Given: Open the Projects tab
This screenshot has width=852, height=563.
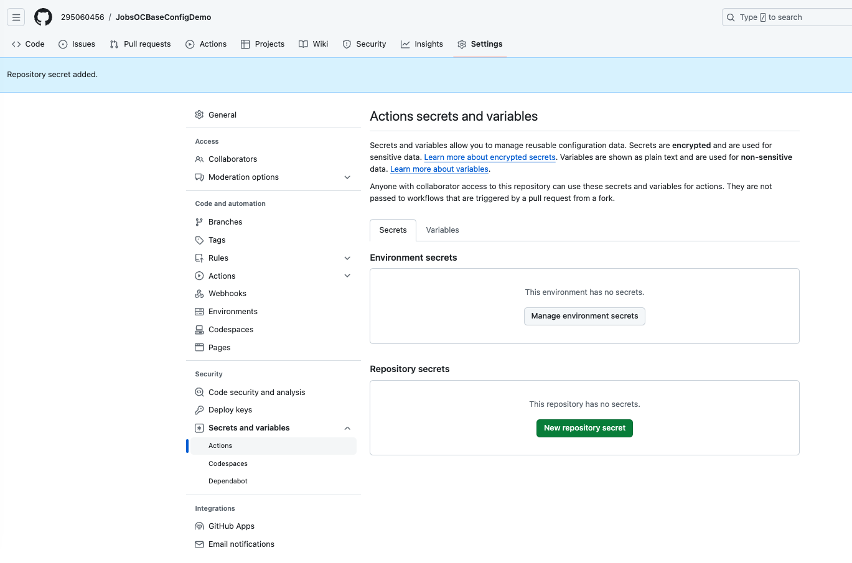Looking at the screenshot, I should tap(263, 44).
